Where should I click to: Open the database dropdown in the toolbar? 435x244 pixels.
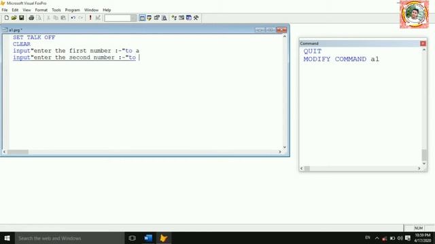click(133, 18)
